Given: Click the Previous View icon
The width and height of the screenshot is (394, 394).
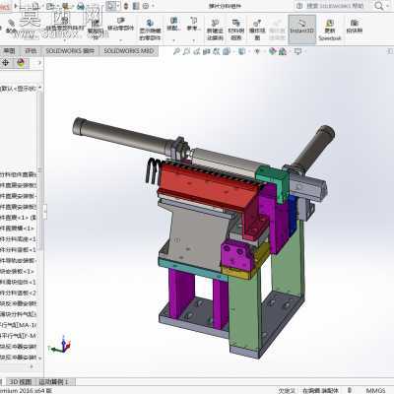Looking at the screenshot, I should click(x=197, y=51).
